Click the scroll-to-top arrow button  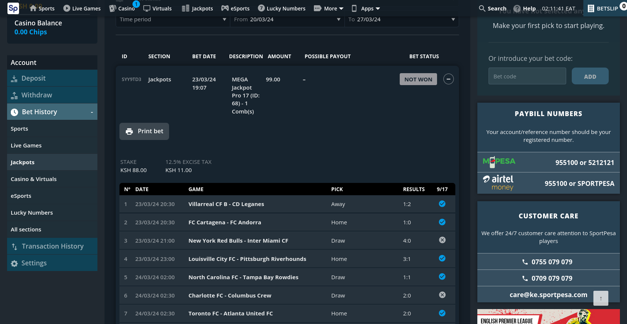tap(601, 298)
